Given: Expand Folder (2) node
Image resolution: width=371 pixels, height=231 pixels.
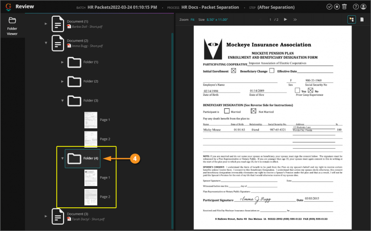Looking at the screenshot, I should click(62, 81).
